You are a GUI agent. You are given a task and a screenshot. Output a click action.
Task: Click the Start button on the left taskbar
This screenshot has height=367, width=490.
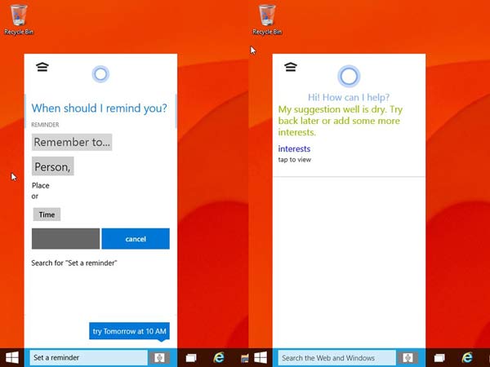click(x=12, y=358)
